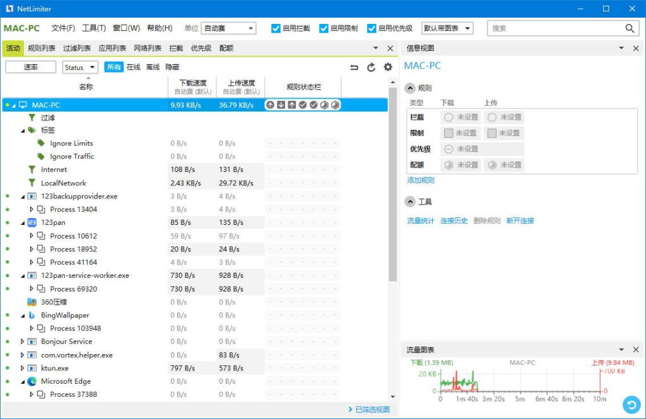Click the square down-arrow limit icon in MAC-PC row

click(x=281, y=105)
